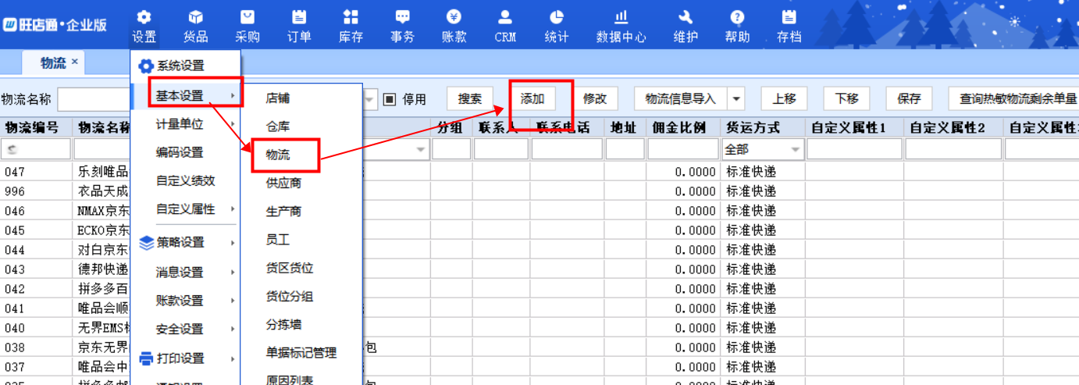Open the 订单 orders icon
This screenshot has width=1079, height=385.
pyautogui.click(x=298, y=18)
